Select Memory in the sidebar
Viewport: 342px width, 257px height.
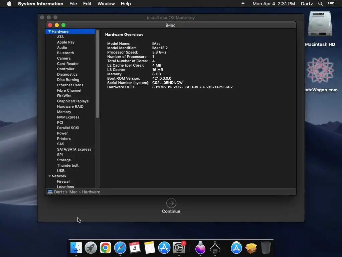coord(64,112)
